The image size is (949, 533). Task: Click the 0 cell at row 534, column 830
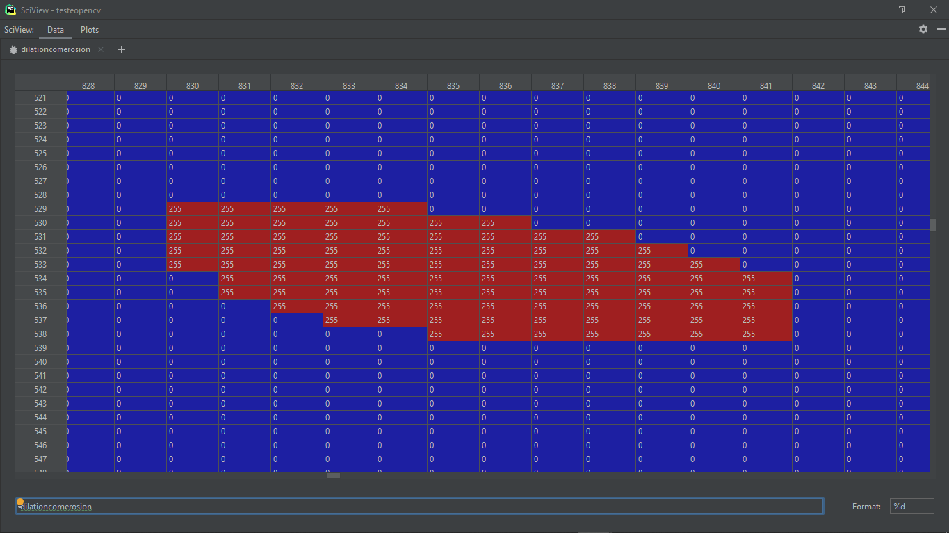193,279
